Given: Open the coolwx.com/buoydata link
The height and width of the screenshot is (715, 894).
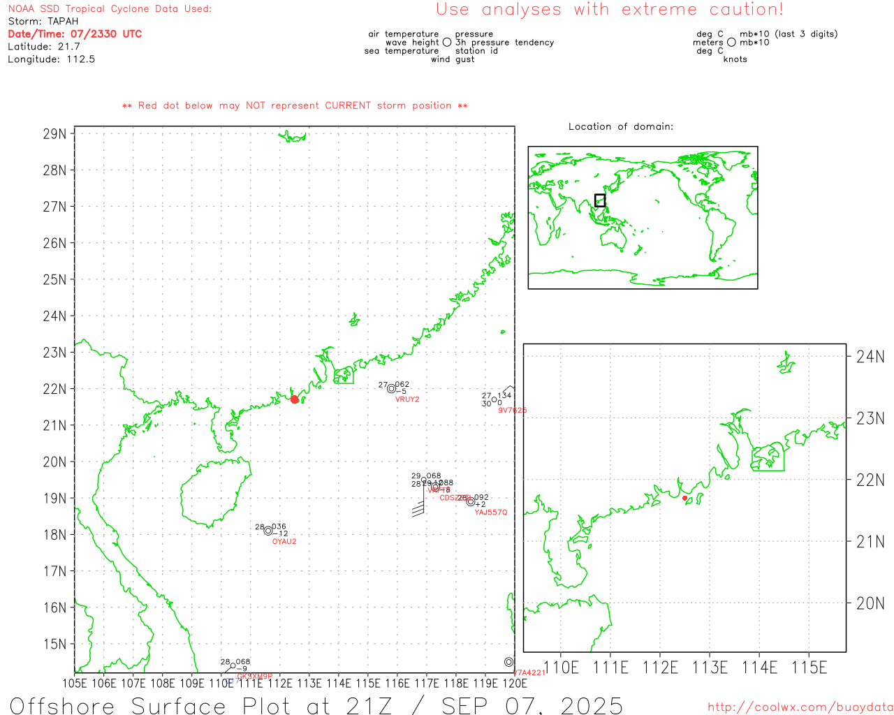Looking at the screenshot, I should tap(800, 707).
